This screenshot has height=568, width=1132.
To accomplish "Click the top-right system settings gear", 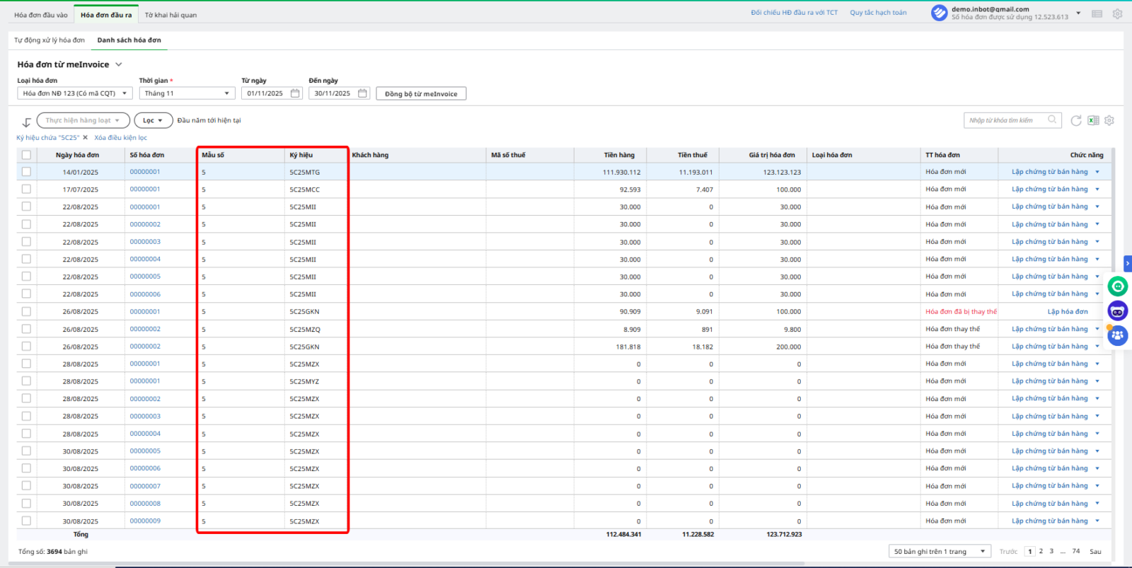I will [1117, 14].
